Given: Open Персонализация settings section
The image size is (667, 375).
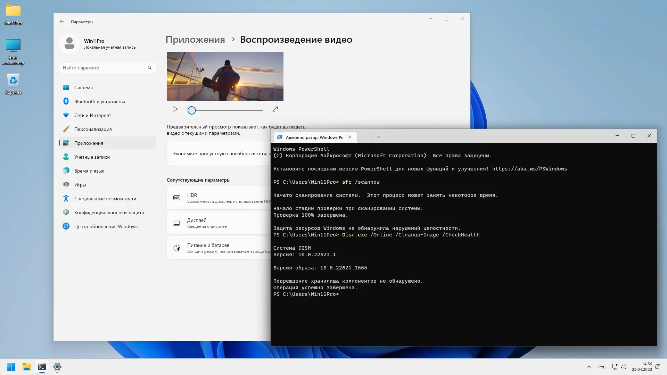Looking at the screenshot, I should click(x=93, y=129).
